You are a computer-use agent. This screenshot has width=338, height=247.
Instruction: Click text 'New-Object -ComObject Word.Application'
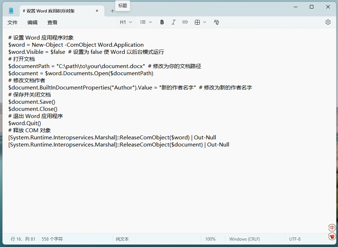pos(88,45)
